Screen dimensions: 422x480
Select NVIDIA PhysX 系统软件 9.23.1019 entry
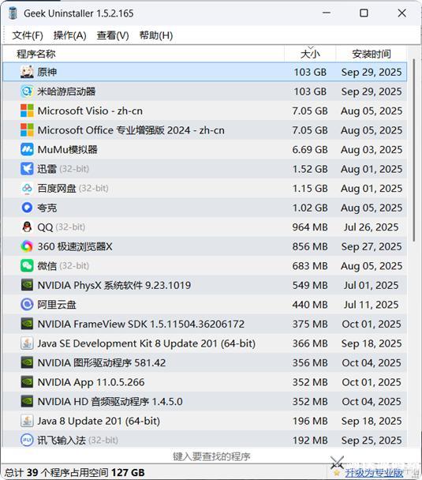(x=114, y=285)
